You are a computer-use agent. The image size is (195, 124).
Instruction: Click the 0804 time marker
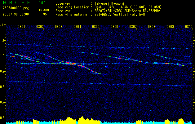click(x=77, y=26)
